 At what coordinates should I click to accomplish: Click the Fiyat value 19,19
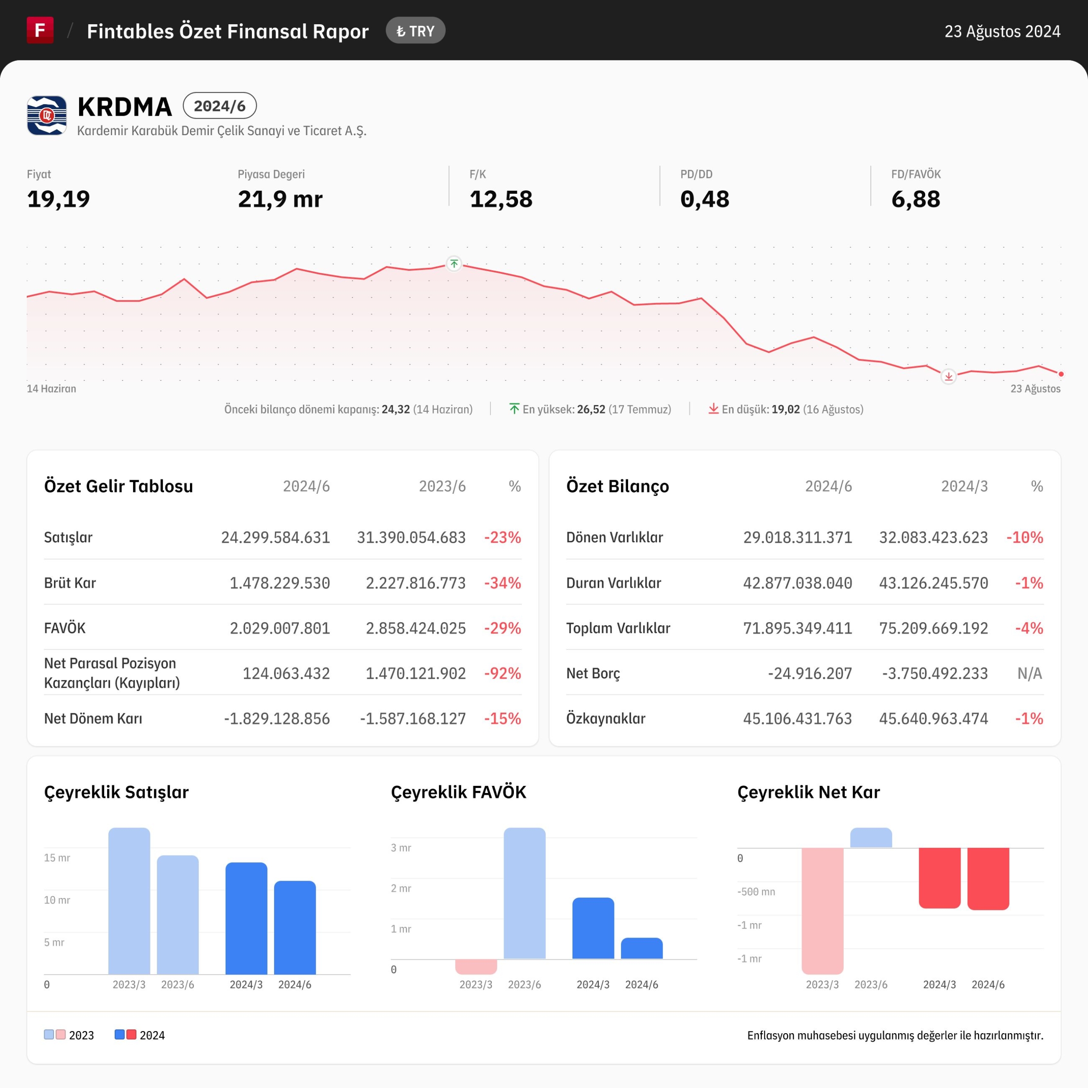click(59, 199)
